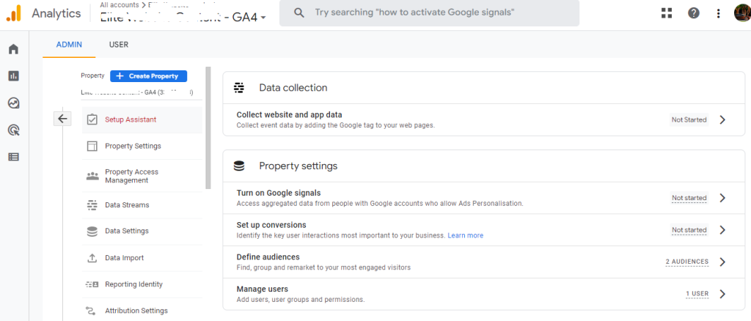Open Configure table icon in left rail
Screen dimensions: 751x321
point(13,156)
